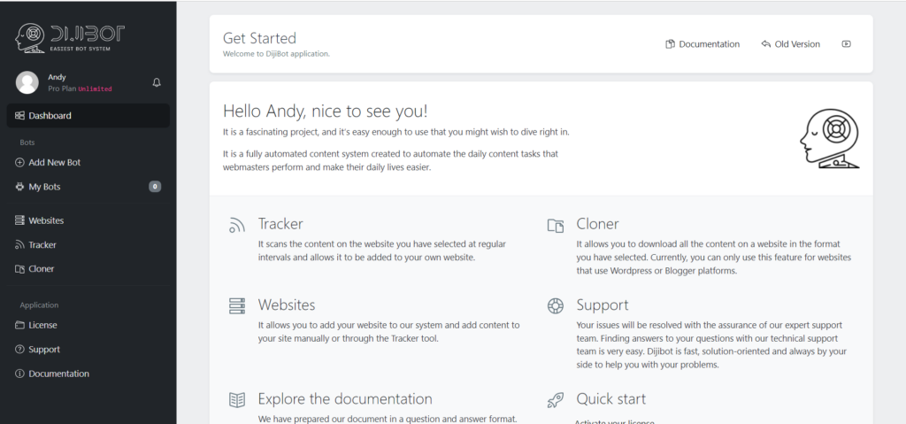Click the Support lifebuoy icon

coord(556,306)
